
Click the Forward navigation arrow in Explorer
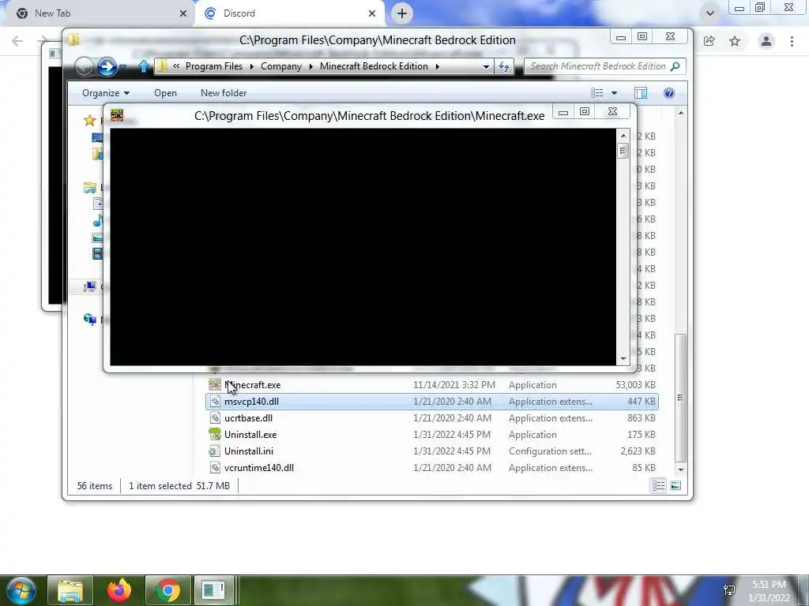(x=107, y=66)
